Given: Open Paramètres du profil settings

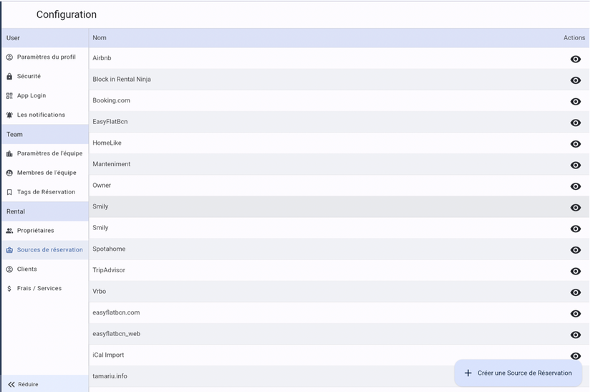Looking at the screenshot, I should (45, 57).
